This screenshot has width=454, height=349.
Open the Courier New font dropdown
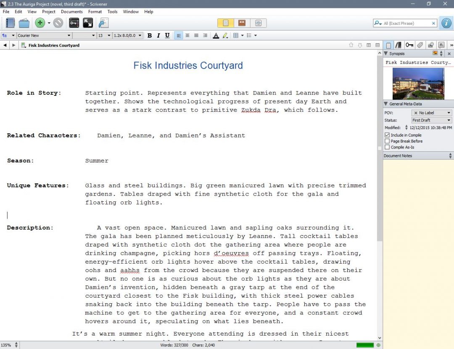point(44,35)
